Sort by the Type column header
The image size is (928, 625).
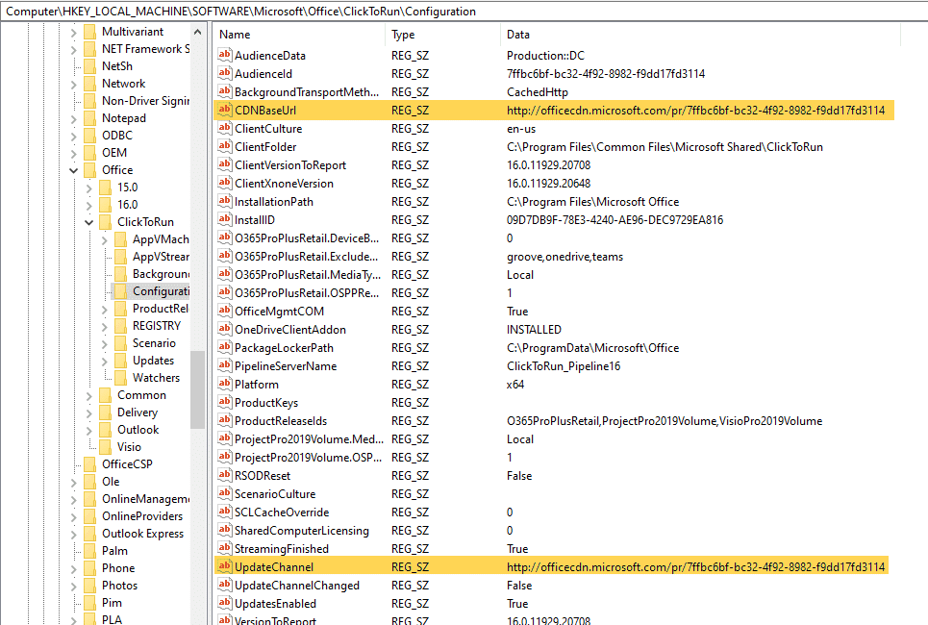[x=441, y=35]
